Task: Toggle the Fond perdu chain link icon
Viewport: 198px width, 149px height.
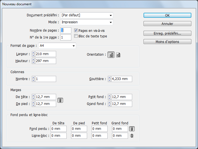Action: click(x=132, y=129)
